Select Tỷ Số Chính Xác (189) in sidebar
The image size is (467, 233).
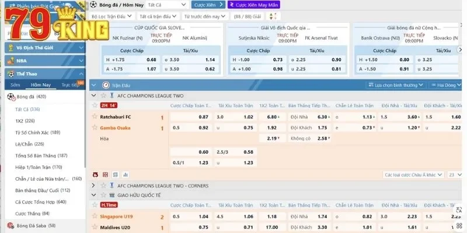(x=39, y=132)
